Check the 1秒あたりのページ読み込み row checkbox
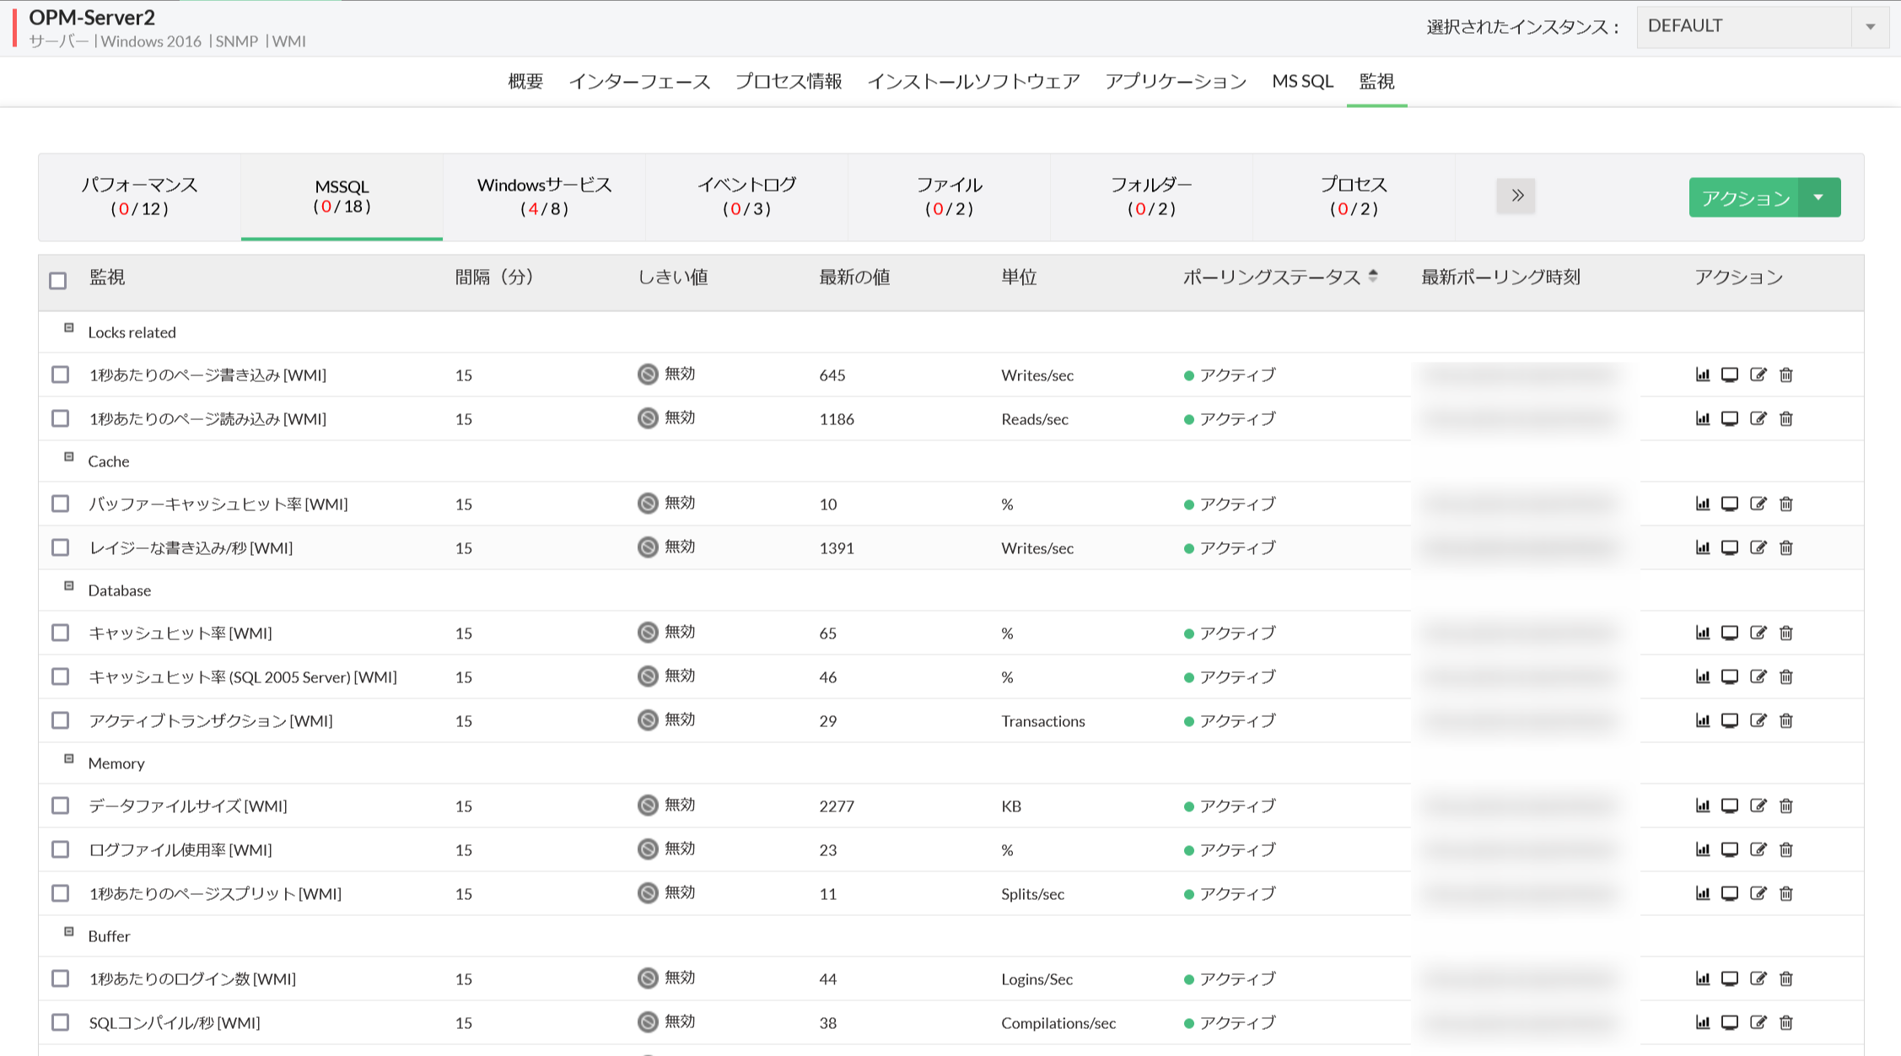This screenshot has width=1901, height=1056. coord(60,418)
